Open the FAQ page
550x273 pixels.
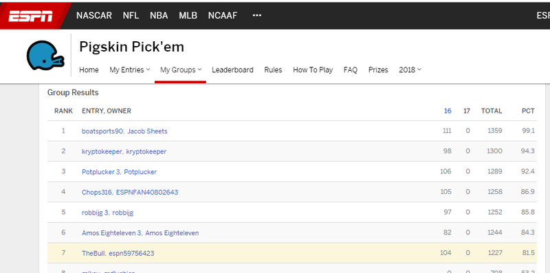pos(351,70)
